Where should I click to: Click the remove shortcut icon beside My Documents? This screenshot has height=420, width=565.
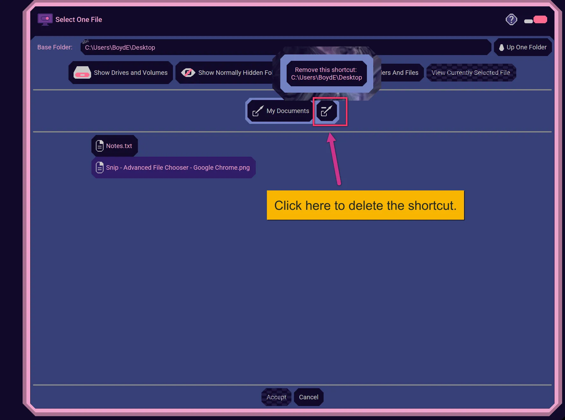coord(326,111)
